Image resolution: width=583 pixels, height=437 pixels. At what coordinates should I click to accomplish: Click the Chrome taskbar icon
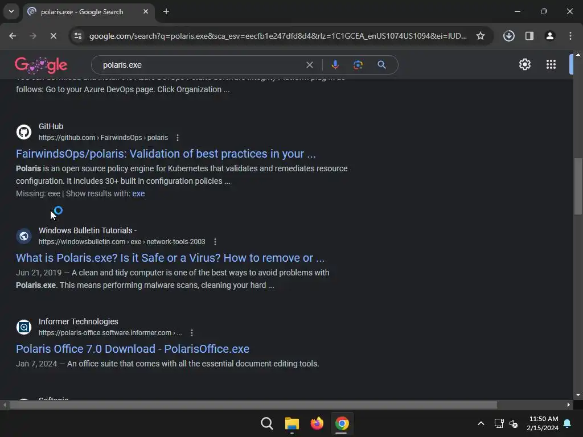(342, 423)
